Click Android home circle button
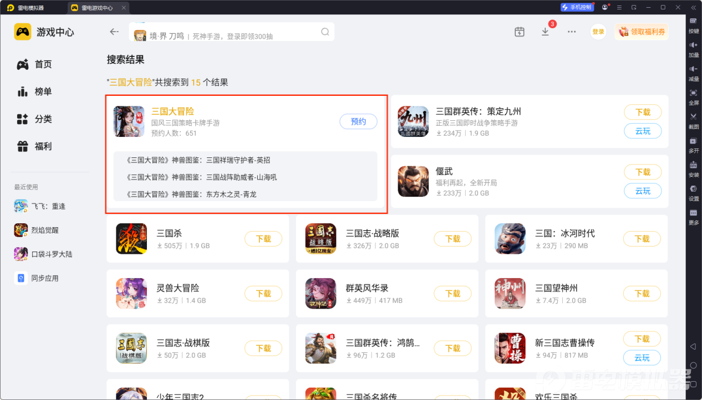 tap(693, 365)
